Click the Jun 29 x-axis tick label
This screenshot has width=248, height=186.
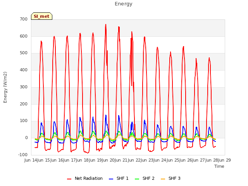click(225, 160)
